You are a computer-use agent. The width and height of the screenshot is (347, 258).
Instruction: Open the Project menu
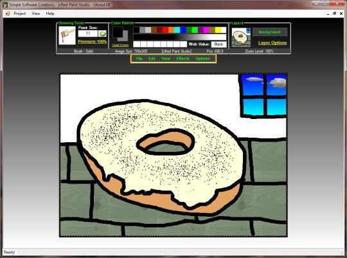click(20, 14)
